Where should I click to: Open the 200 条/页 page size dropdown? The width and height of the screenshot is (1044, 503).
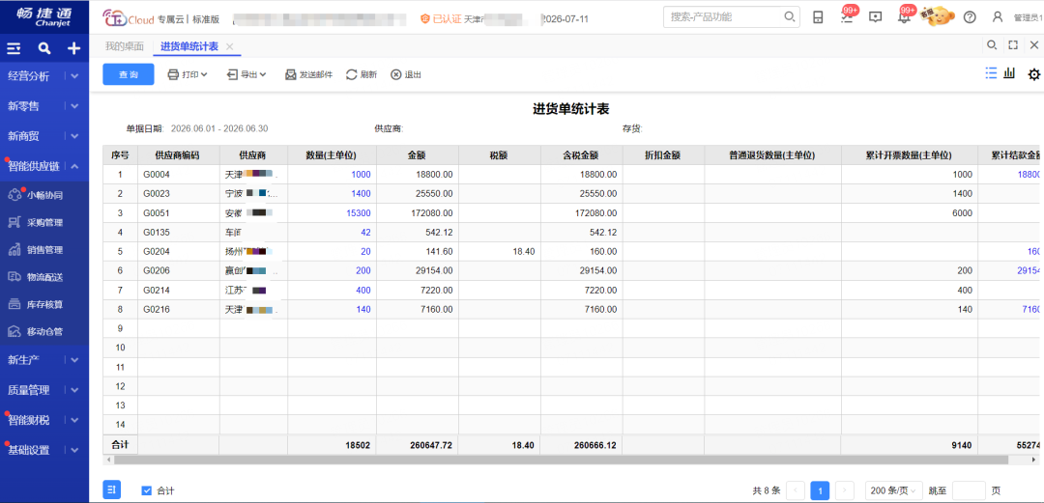coord(894,490)
